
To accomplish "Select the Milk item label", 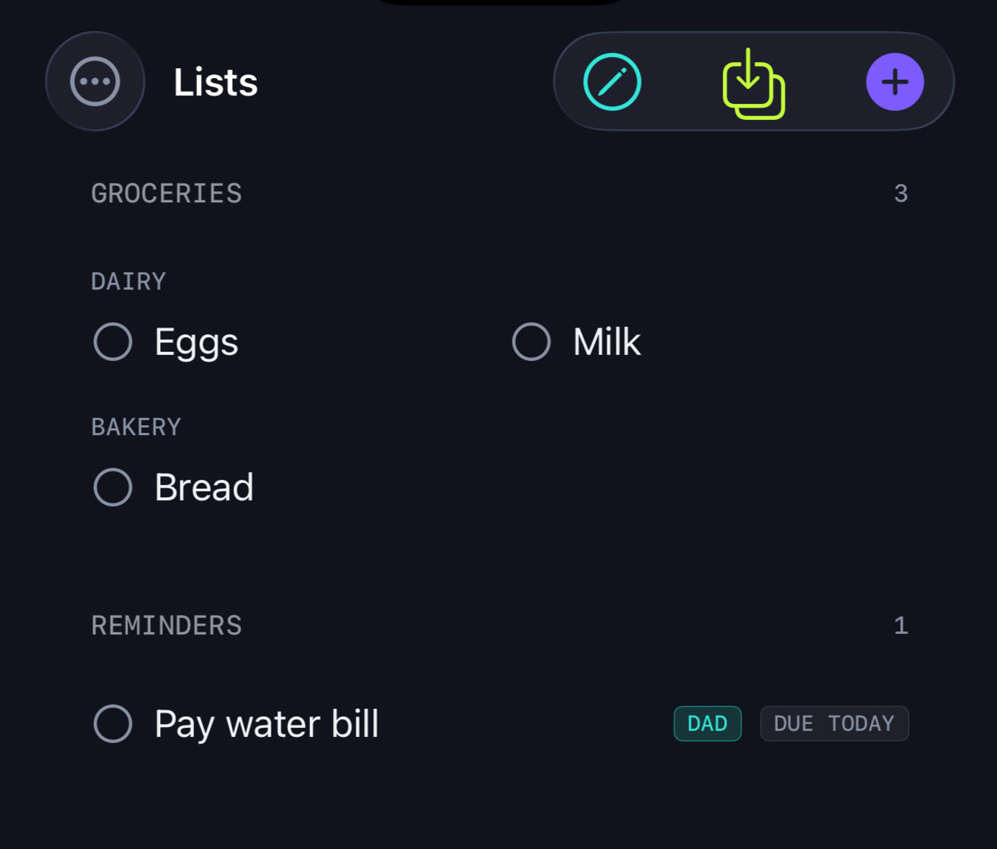I will point(607,341).
